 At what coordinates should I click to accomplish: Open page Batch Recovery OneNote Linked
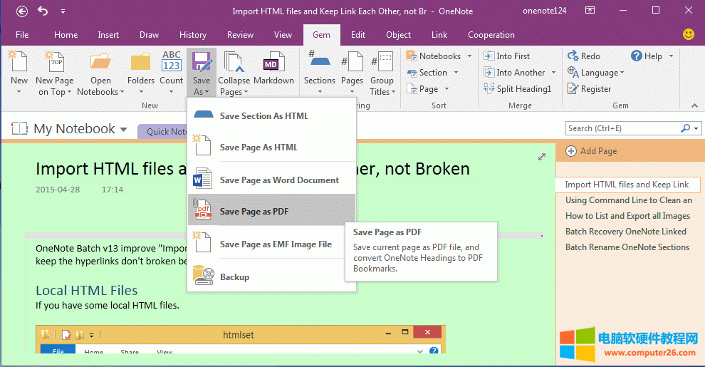pyautogui.click(x=626, y=232)
